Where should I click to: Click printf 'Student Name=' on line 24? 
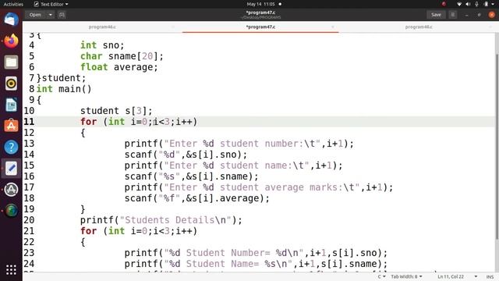(x=256, y=264)
